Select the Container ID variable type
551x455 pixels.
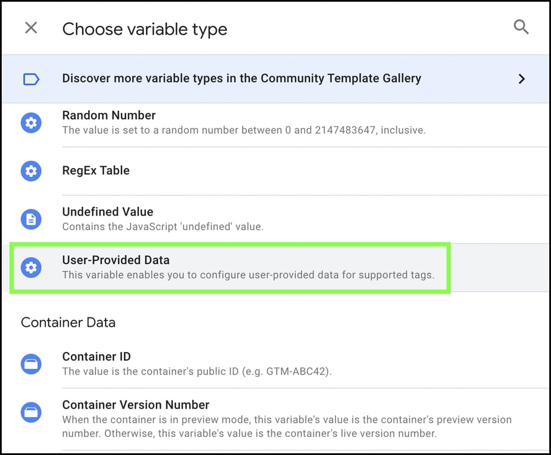[x=96, y=356]
